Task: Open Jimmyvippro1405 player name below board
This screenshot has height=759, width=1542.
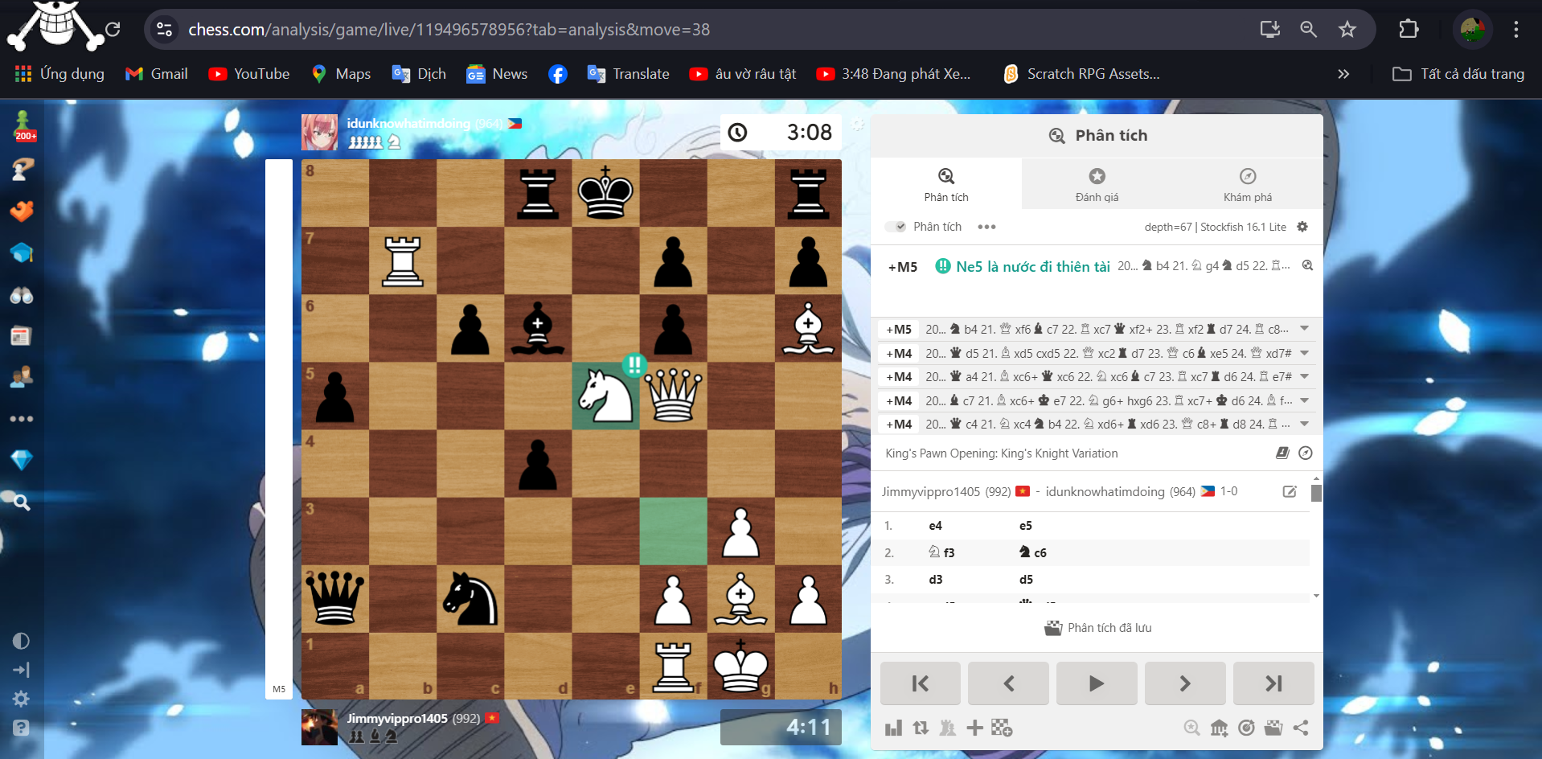Action: [x=397, y=718]
